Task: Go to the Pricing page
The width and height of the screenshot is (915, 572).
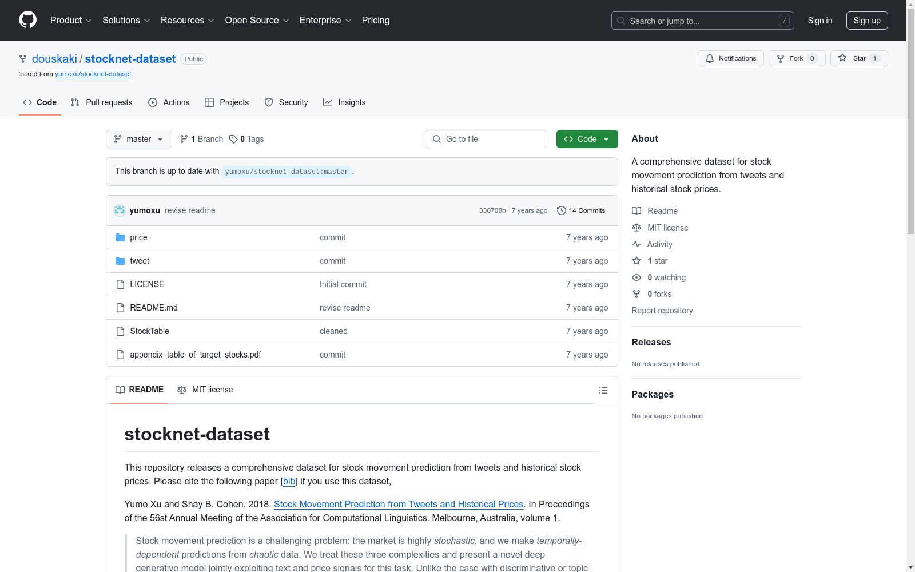Action: coord(376,21)
